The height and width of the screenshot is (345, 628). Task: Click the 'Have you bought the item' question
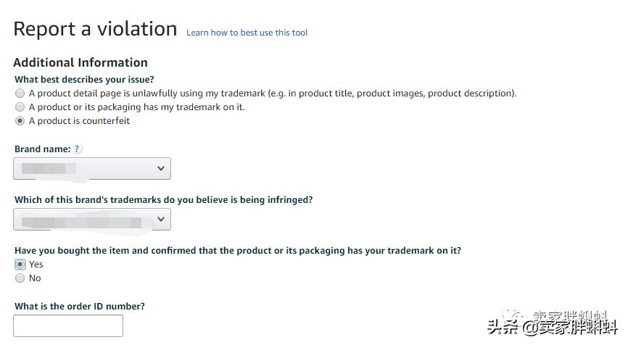237,251
